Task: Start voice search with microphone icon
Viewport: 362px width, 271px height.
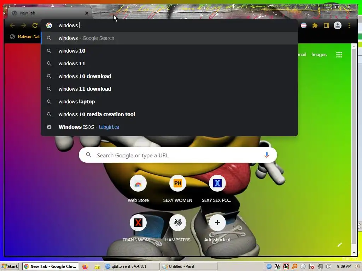Action: click(267, 155)
